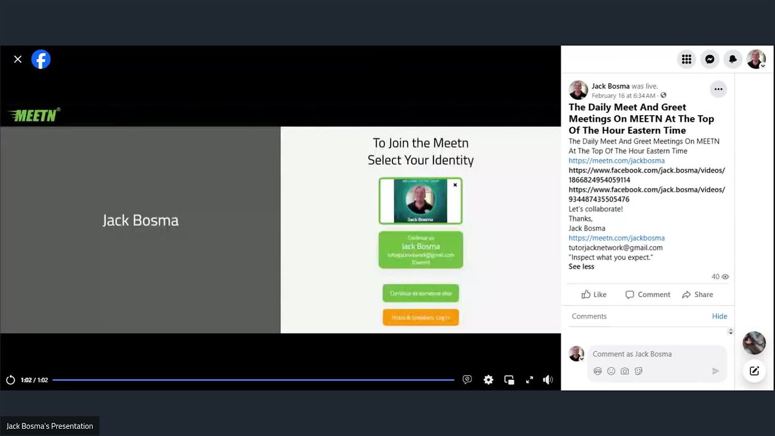Open the notifications bell
775x436 pixels.
[x=733, y=59]
